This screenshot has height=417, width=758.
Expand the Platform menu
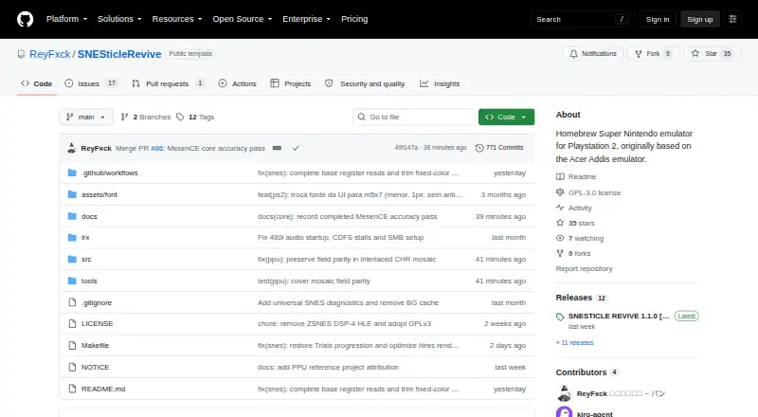66,19
